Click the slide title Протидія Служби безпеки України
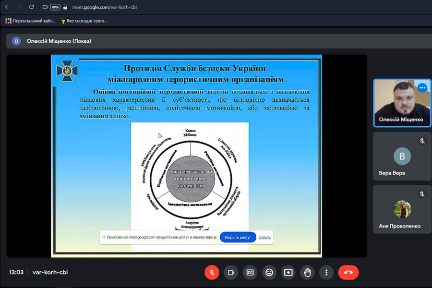 point(195,68)
